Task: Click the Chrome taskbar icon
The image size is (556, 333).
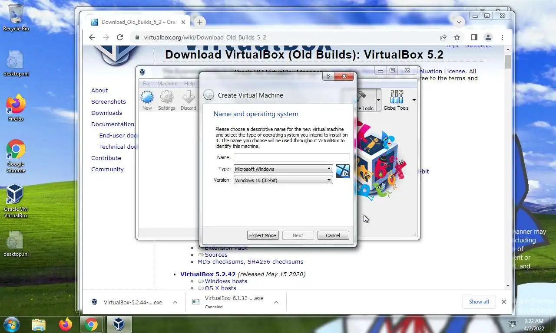Action: 91,324
